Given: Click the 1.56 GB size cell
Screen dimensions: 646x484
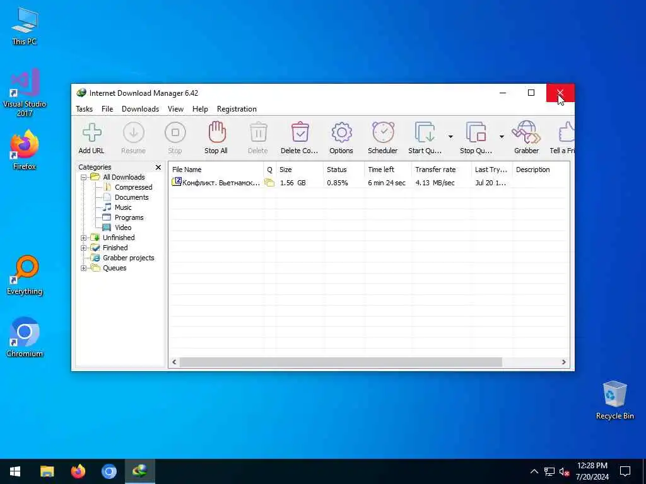Looking at the screenshot, I should [x=293, y=183].
